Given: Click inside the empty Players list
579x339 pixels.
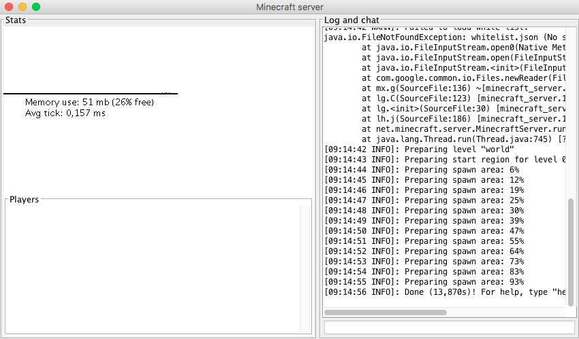Looking at the screenshot, I should click(x=150, y=265).
